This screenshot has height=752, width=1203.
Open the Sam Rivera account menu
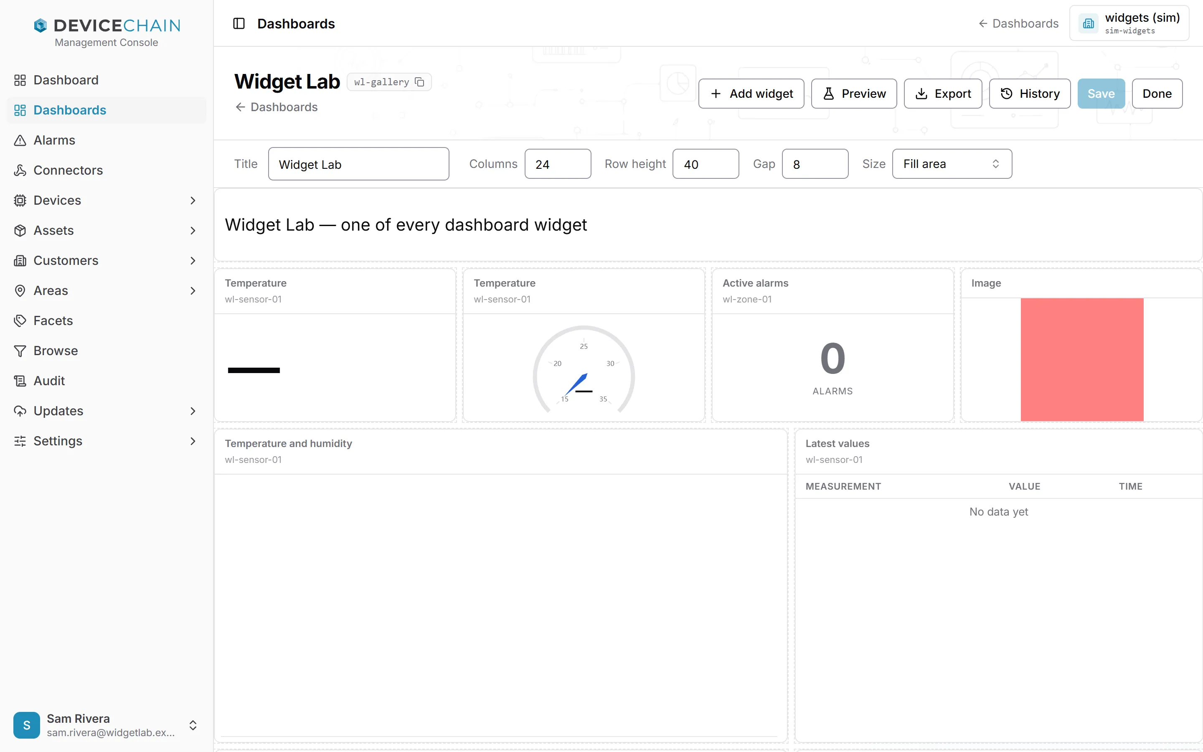tap(107, 725)
